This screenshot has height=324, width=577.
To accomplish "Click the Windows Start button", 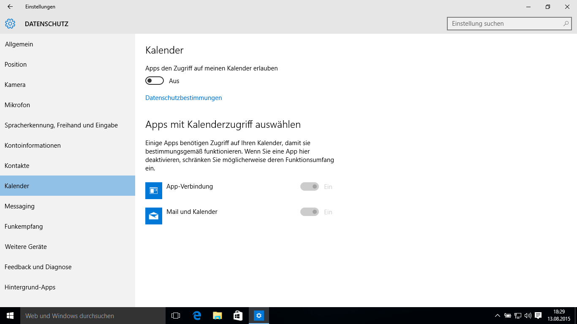I will click(10, 316).
